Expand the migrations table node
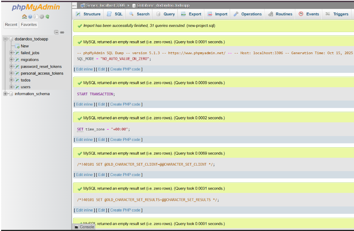Screen dimensions: 354x231 pos(11,60)
